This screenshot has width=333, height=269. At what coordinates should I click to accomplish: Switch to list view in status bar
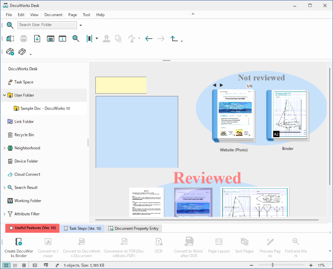[x=15, y=265]
